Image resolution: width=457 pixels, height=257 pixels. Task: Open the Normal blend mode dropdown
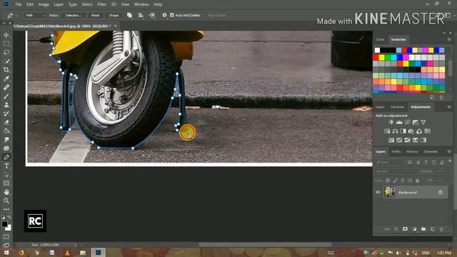click(396, 171)
